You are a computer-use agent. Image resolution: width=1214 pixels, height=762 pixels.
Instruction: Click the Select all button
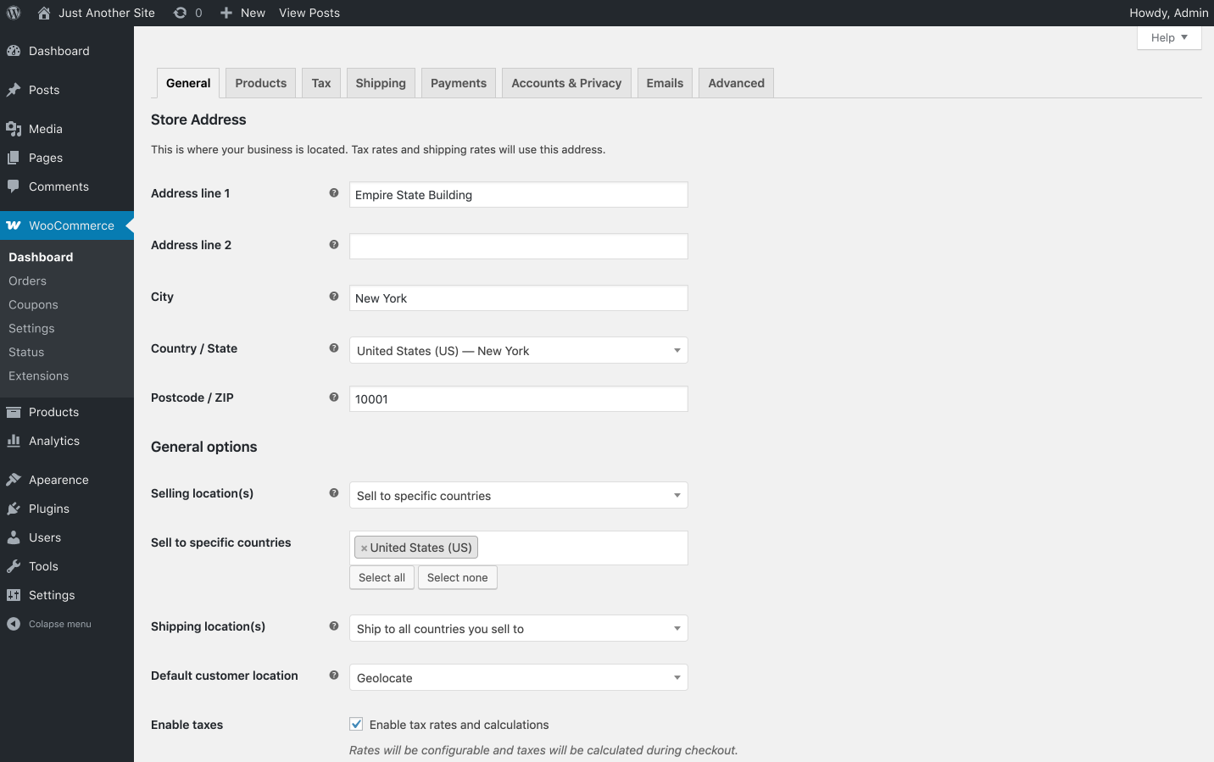tap(381, 577)
